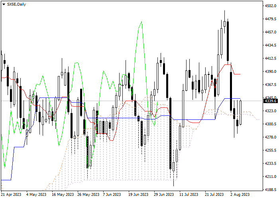Click the 21 Jul 2023 date label
Viewport: 279px width, 199px height.
[214, 194]
